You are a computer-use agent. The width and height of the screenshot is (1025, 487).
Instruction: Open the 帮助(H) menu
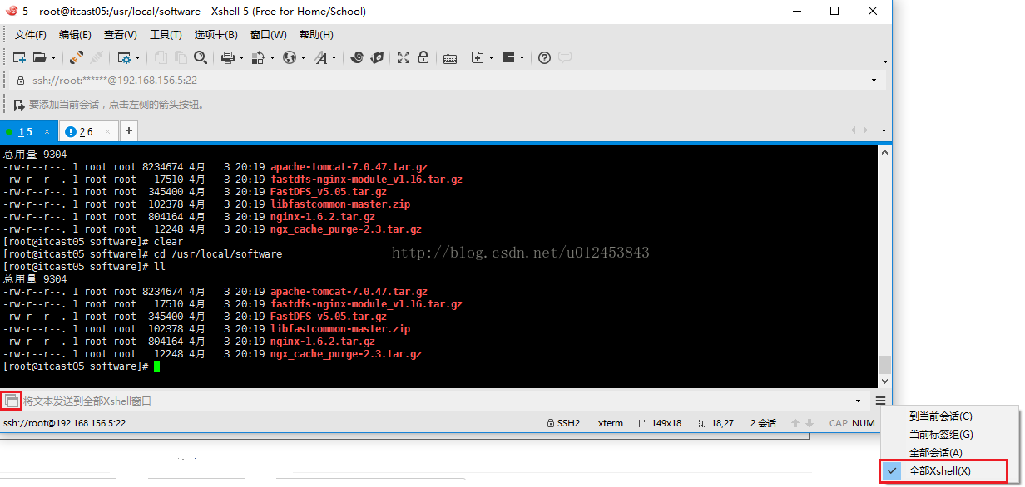[316, 35]
